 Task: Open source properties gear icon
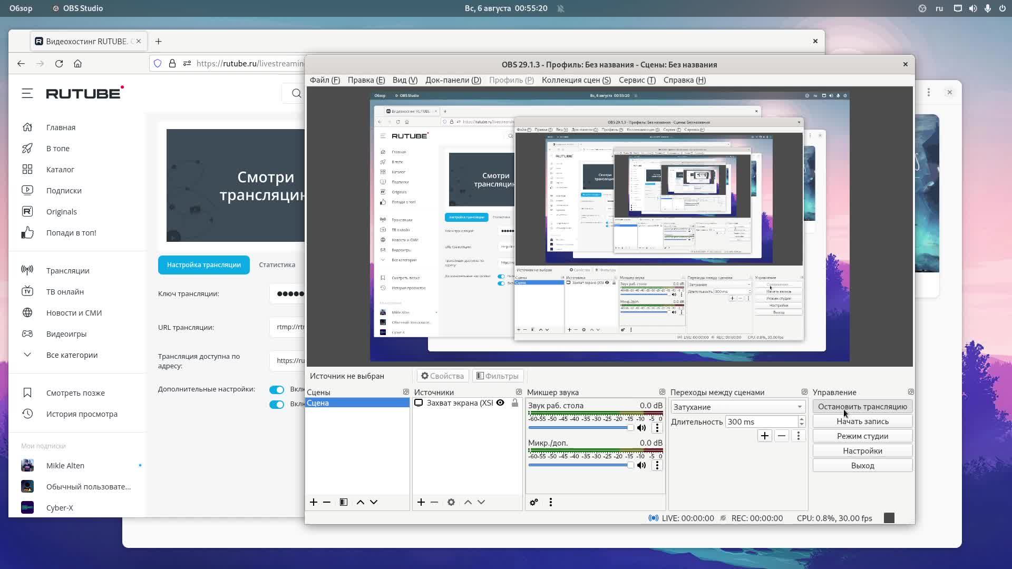[451, 502]
